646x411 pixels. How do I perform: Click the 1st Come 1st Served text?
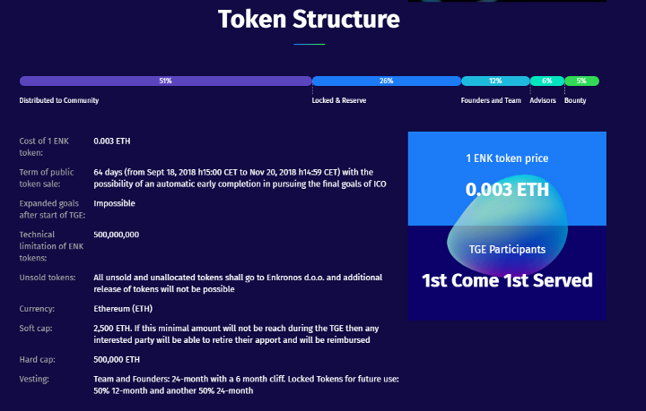pyautogui.click(x=507, y=280)
